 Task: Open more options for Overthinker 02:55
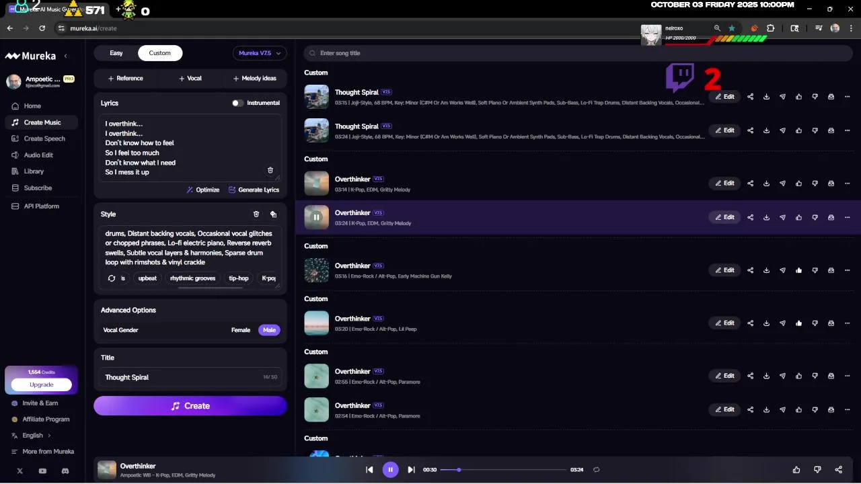(847, 376)
